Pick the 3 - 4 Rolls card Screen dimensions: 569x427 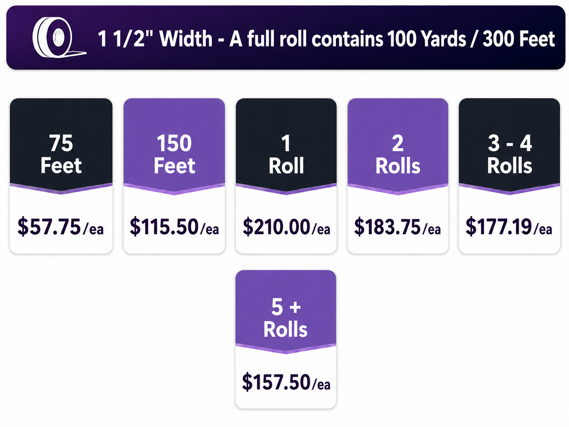coord(509,176)
